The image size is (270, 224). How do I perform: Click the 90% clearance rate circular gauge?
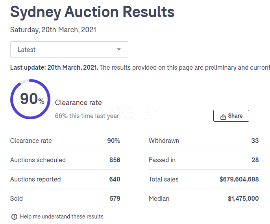point(30,99)
